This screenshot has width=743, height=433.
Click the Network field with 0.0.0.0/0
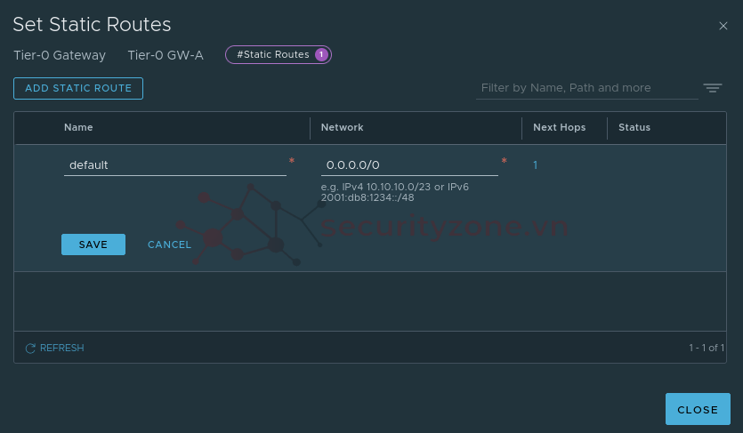pos(409,164)
